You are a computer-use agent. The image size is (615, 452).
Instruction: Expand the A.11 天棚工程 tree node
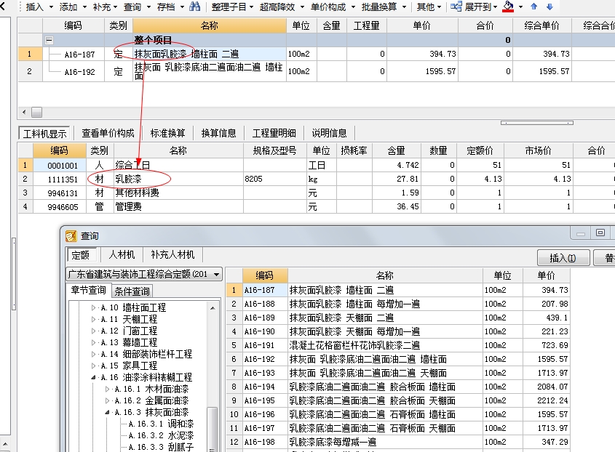[93, 319]
